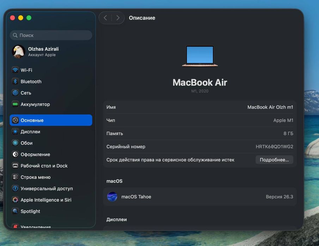The width and height of the screenshot is (319, 246).
Task: Click the Аккумулятор battery icon
Action: [15, 104]
